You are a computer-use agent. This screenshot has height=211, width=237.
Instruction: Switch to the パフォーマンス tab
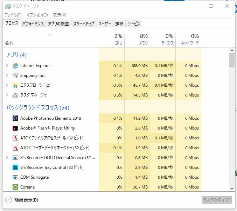33,24
